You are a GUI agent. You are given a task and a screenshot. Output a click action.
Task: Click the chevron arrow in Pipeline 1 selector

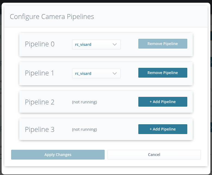click(115, 73)
